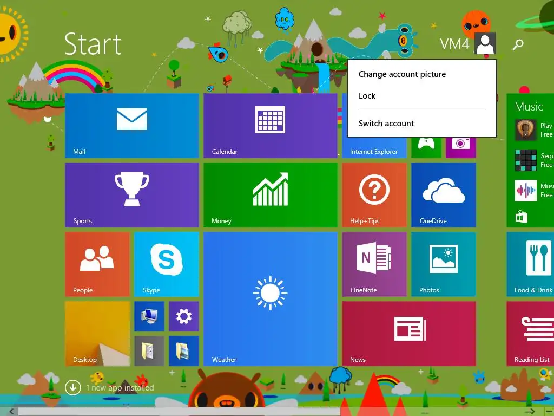Viewport: 554px width, 416px height.
Task: Choose Change account picture
Action: point(402,74)
